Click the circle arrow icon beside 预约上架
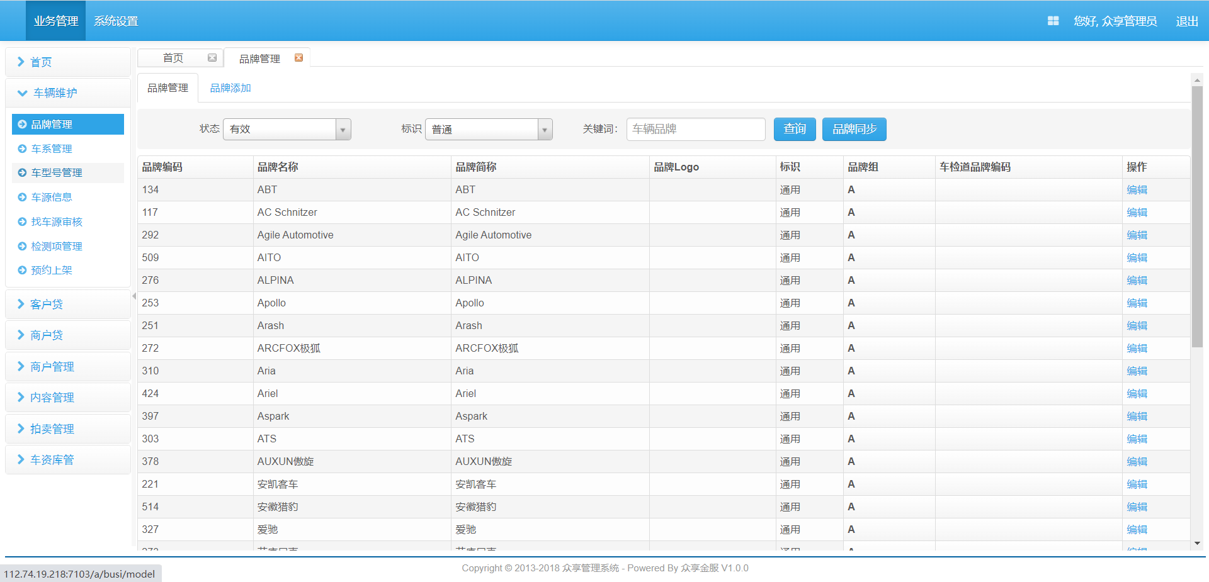Viewport: 1209px width, 582px height. coord(22,271)
